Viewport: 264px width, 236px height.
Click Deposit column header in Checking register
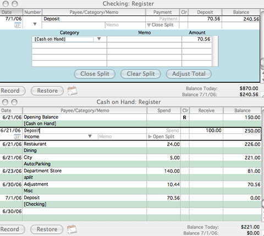pos(205,12)
